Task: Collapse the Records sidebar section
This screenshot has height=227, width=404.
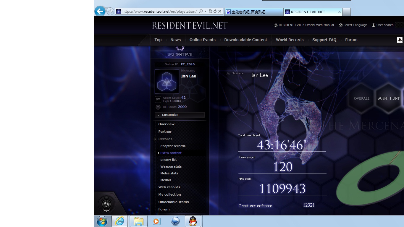Action: coord(165,139)
